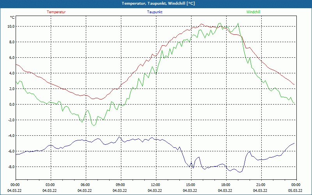Click the 4,0 y-axis value
The image size is (312, 195).
[x=12, y=73]
